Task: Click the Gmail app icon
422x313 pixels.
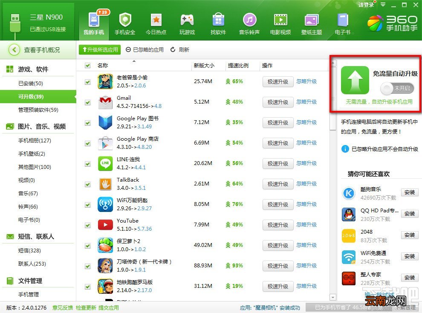Action: pyautogui.click(x=105, y=102)
